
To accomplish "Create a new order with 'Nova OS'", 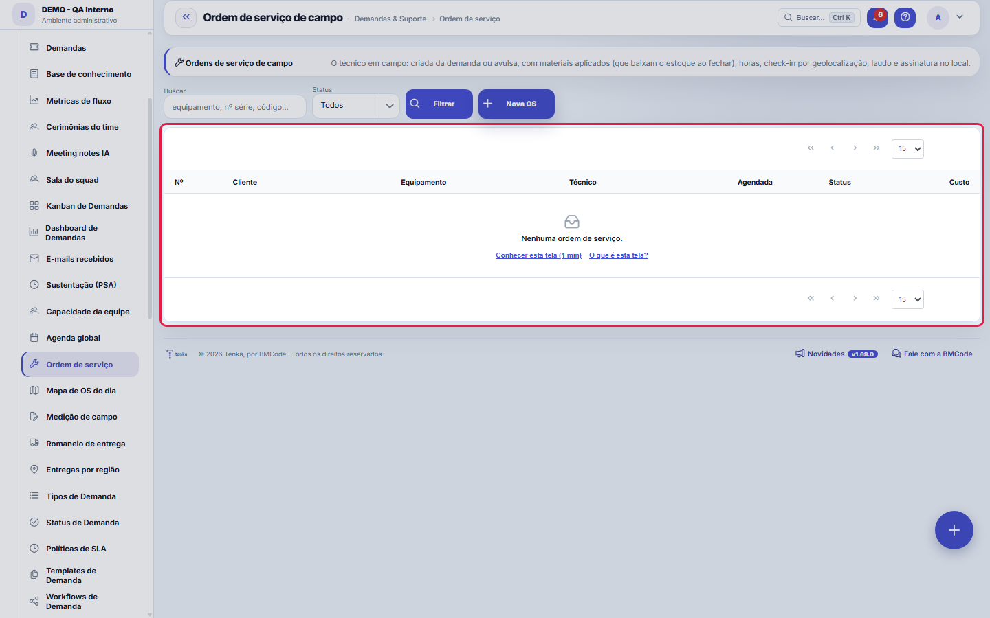I will 516,104.
